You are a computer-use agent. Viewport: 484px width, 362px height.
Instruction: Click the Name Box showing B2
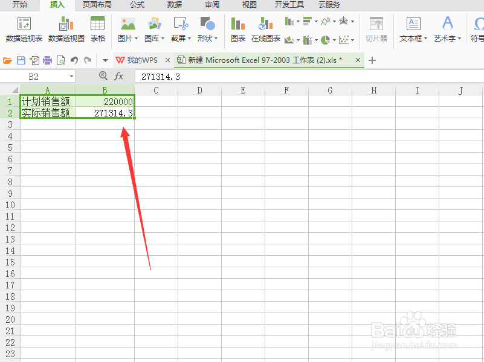(x=33, y=77)
